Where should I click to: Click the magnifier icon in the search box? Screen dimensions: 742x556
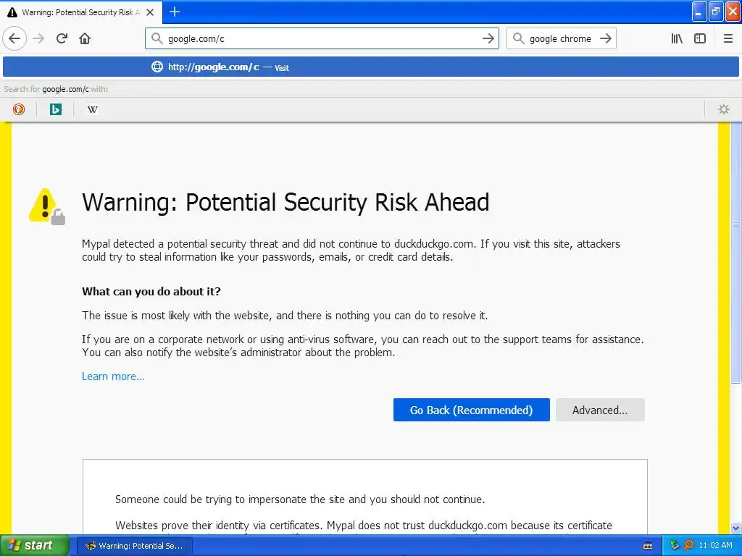click(519, 38)
